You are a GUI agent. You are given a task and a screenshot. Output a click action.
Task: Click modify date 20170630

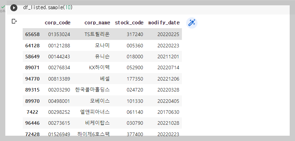pyautogui.click(x=168, y=112)
